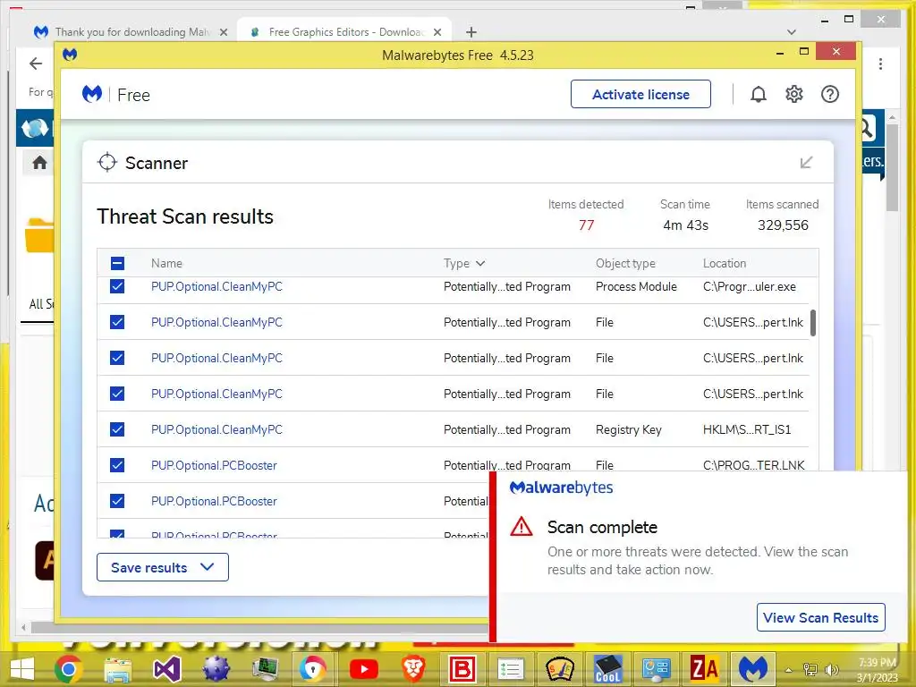
Task: Uncheck PCBooster C:\PROG...TER.LNK row checkbox
Action: tap(117, 465)
